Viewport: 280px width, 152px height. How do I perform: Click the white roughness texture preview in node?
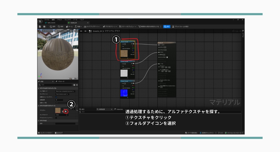tap(124, 73)
